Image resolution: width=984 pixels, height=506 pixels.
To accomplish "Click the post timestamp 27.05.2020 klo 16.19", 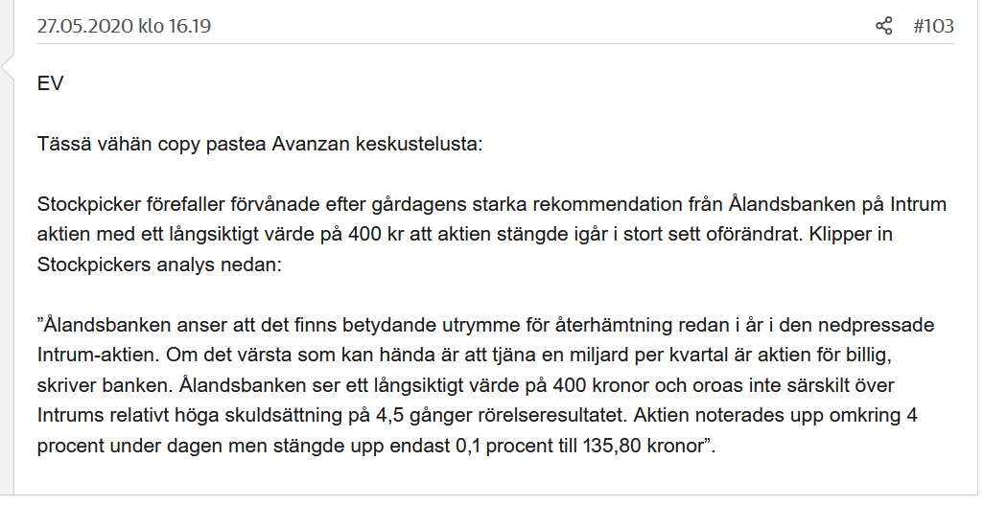I will tap(124, 26).
